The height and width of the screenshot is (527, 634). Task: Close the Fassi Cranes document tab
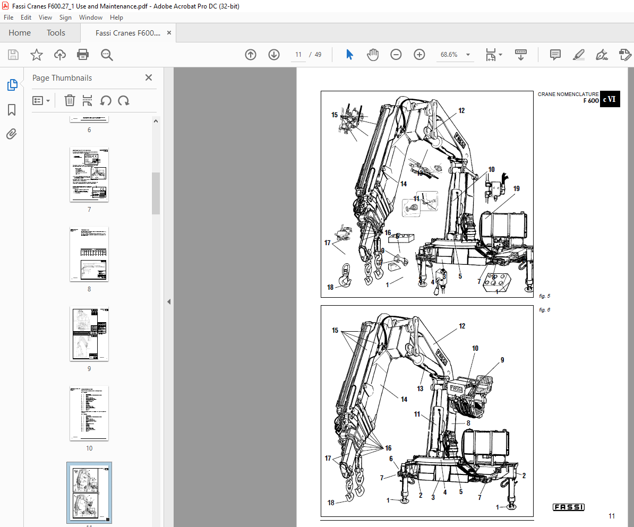click(169, 33)
